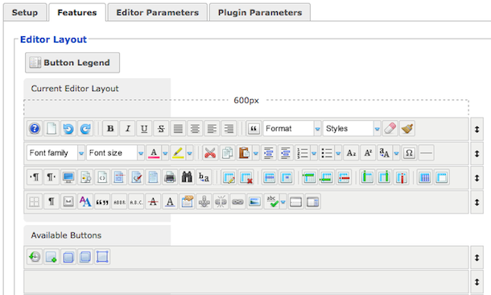Click the Insert Link chain icon
This screenshot has height=295, width=491.
(x=237, y=202)
